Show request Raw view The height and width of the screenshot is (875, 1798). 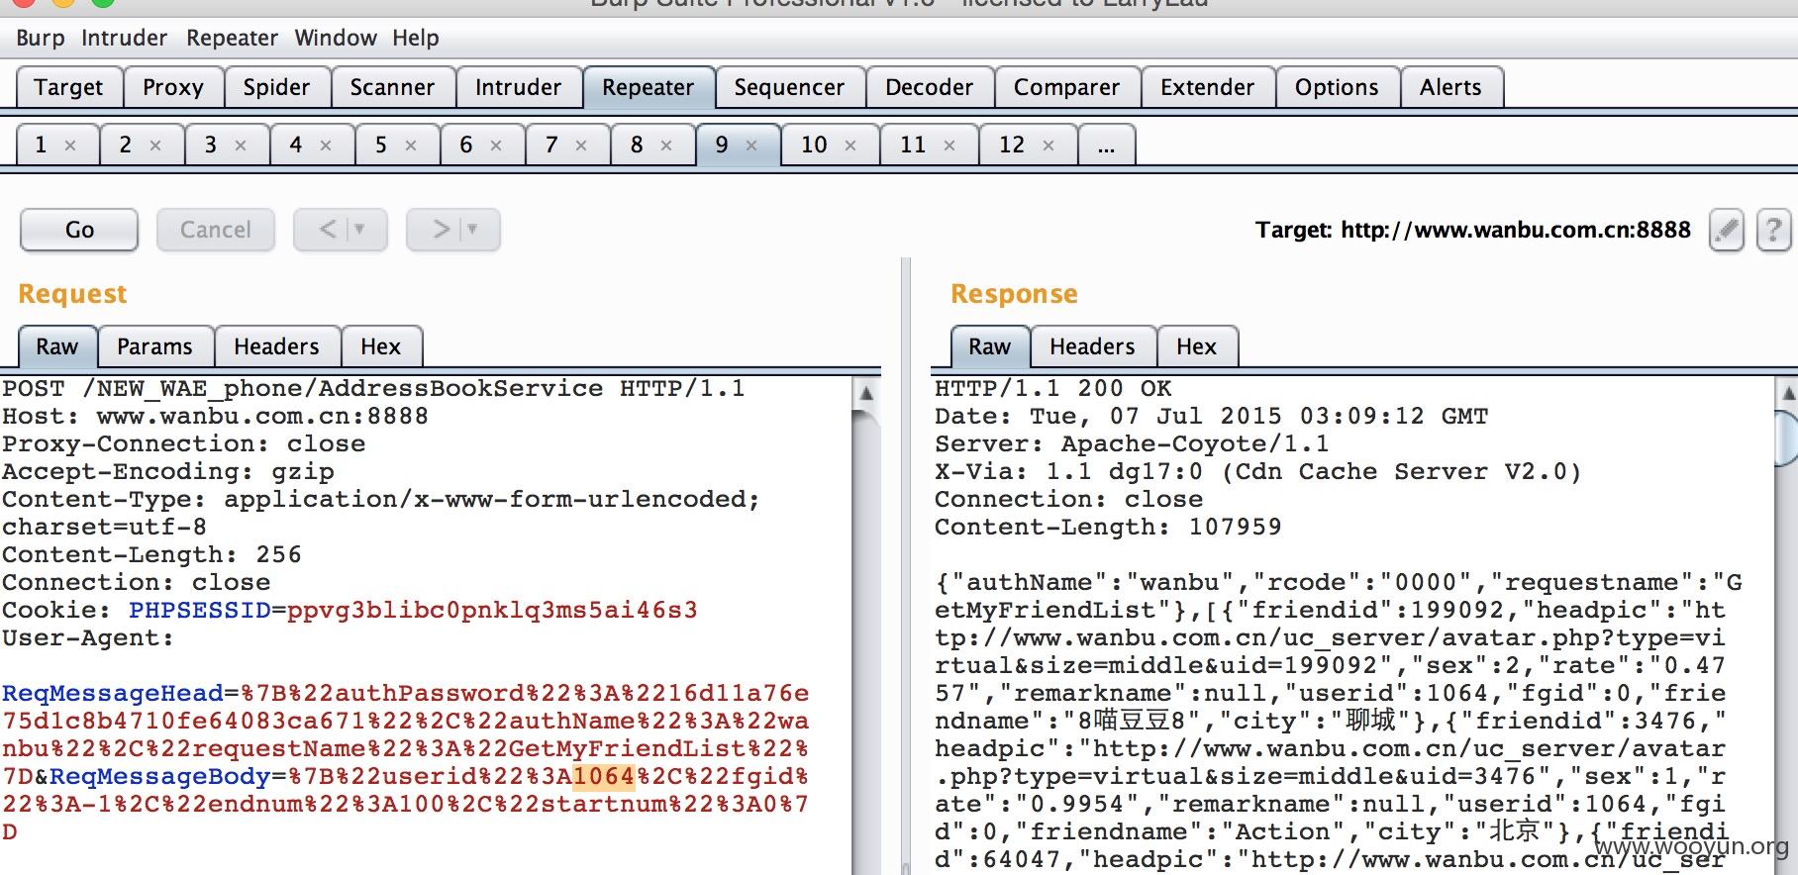[57, 346]
